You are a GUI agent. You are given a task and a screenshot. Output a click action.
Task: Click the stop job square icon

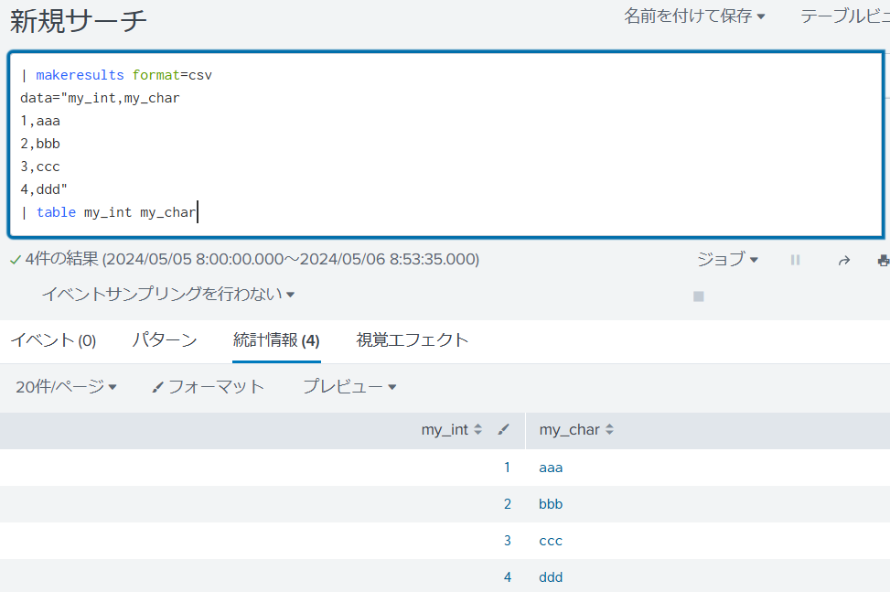(699, 296)
